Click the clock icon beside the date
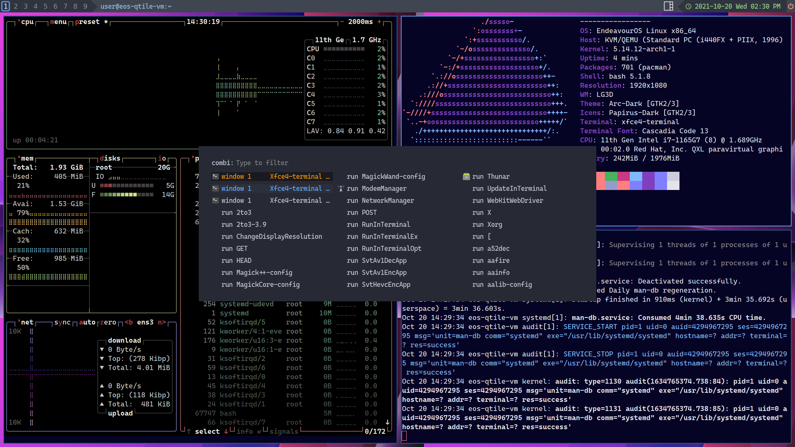The image size is (795, 447). [688, 7]
